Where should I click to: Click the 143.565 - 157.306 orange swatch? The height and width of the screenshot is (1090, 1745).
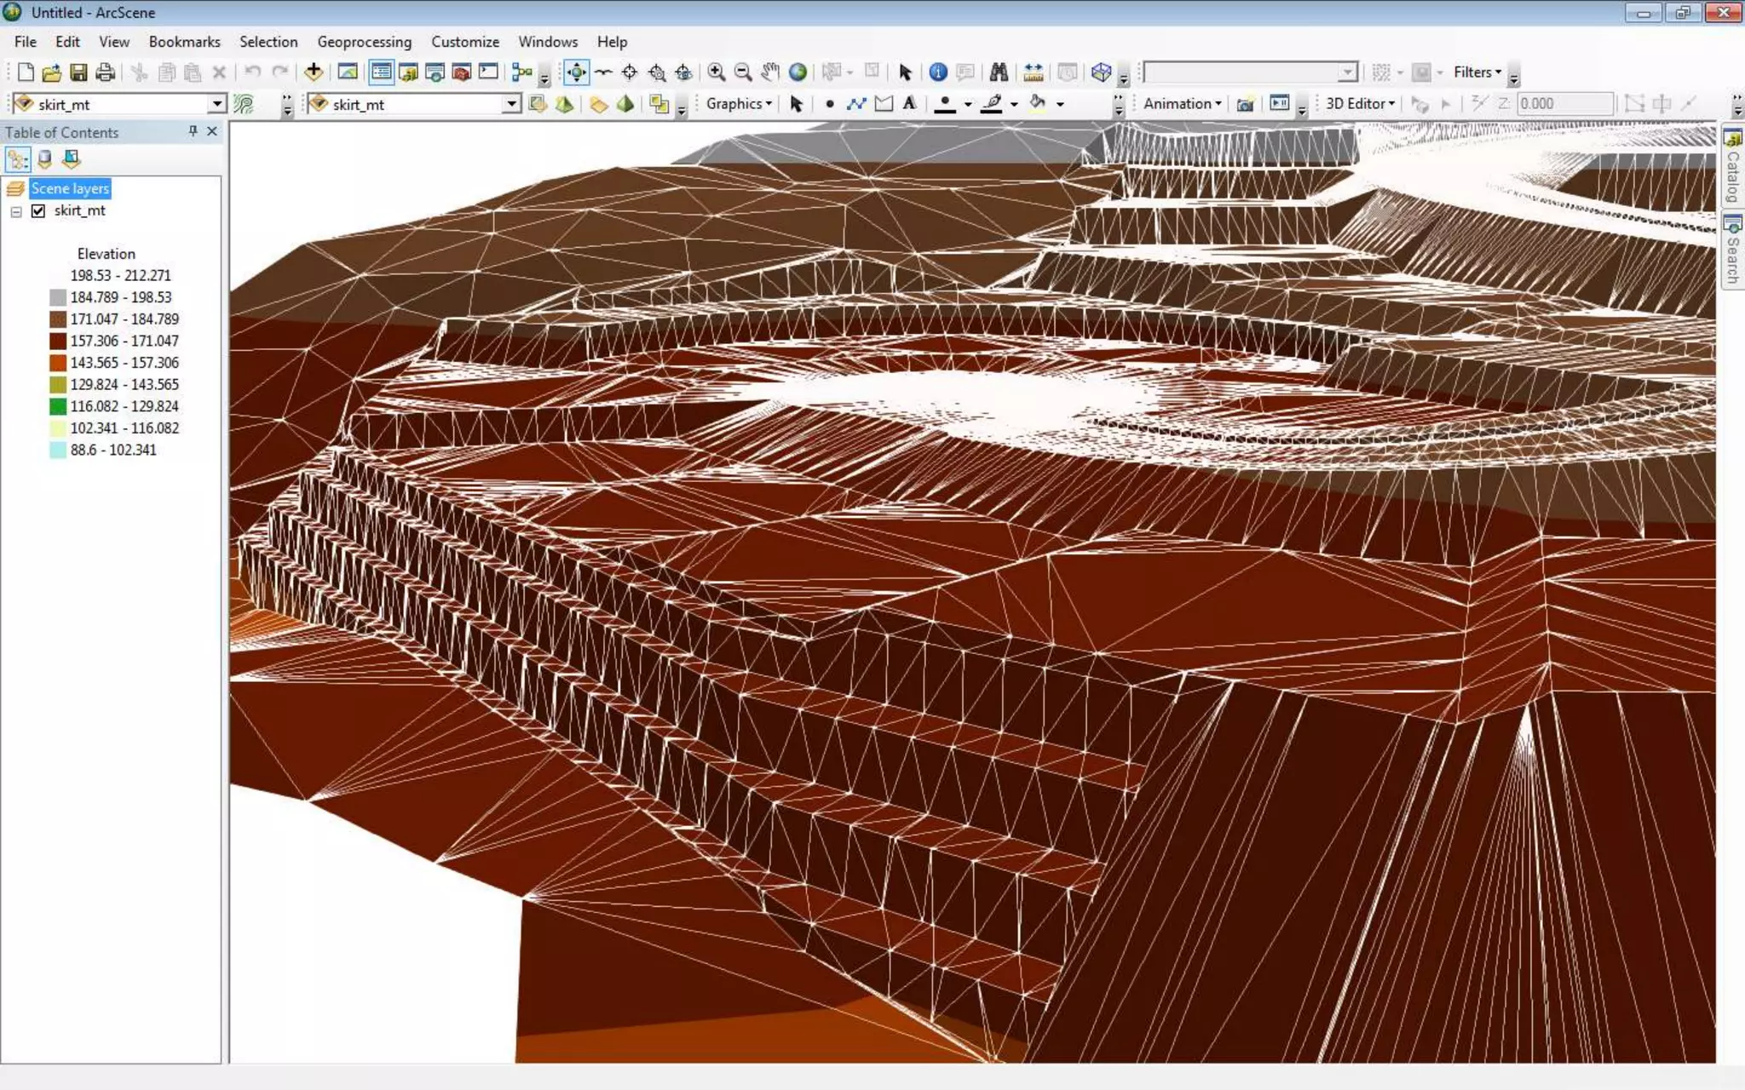(x=58, y=363)
